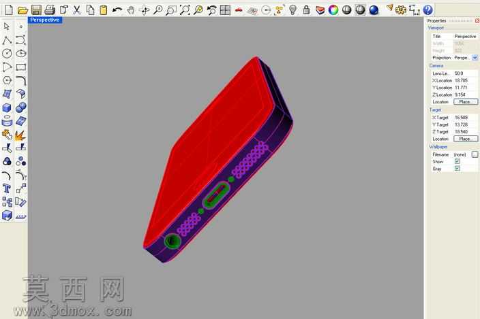
Task: Click the Target Location Place button
Action: (x=465, y=139)
